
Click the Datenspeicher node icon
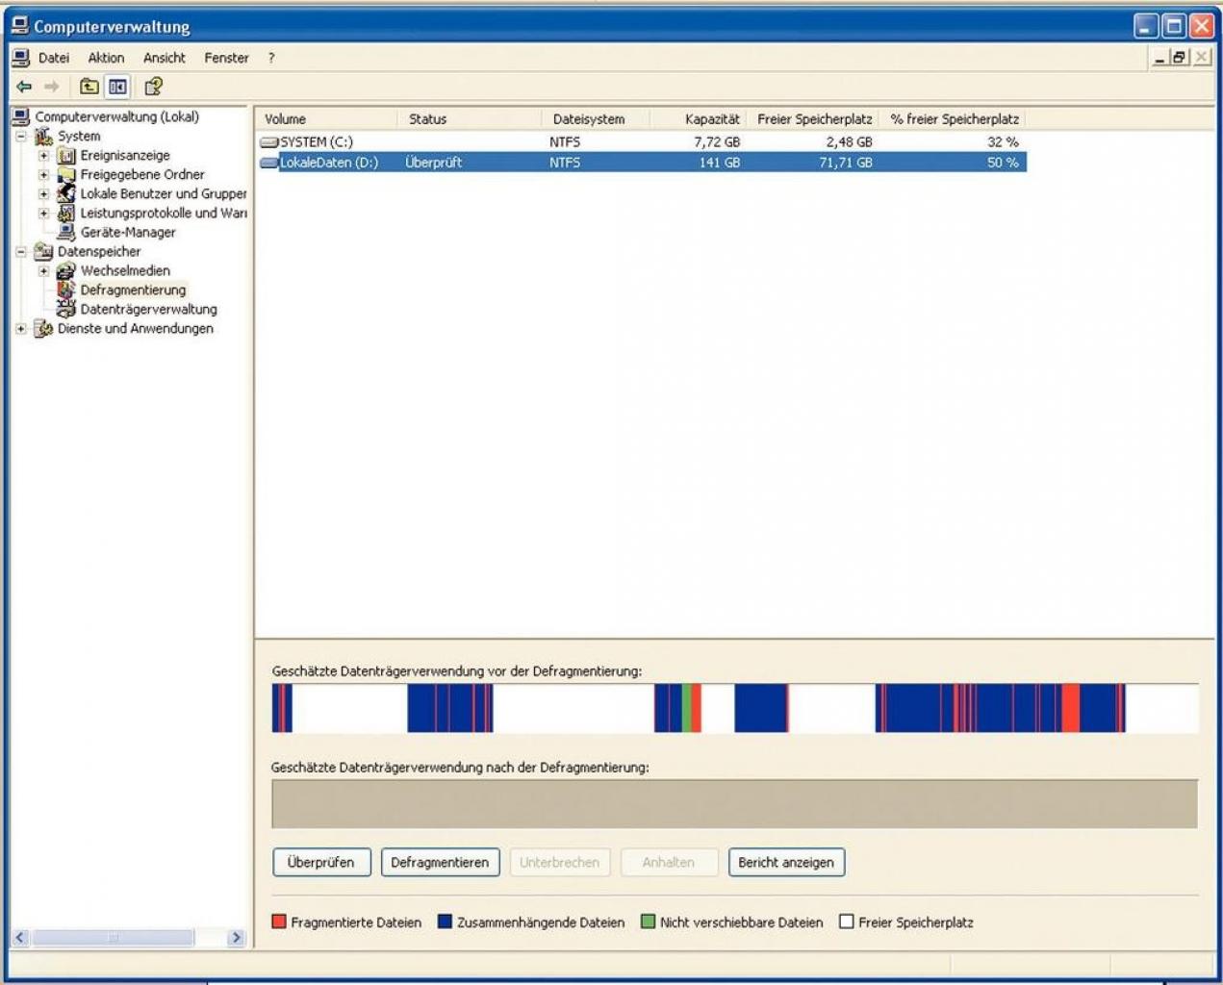coord(43,251)
